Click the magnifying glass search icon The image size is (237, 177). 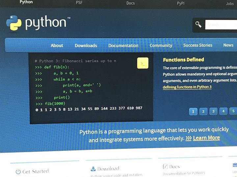tap(198, 24)
